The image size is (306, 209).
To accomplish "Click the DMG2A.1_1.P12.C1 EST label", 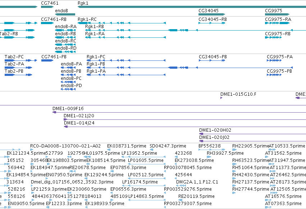I will pos(197,182).
